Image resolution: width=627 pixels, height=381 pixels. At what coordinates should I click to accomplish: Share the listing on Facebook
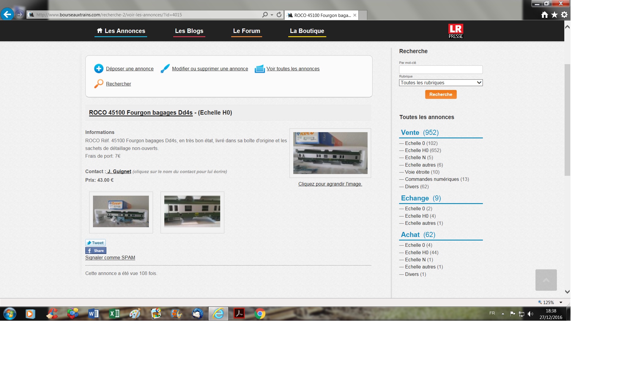(96, 251)
